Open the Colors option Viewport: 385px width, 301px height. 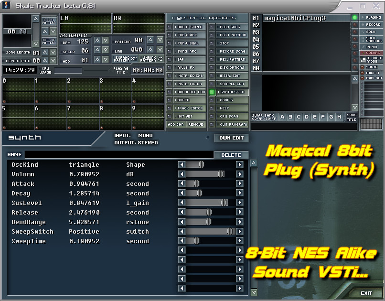point(371,53)
